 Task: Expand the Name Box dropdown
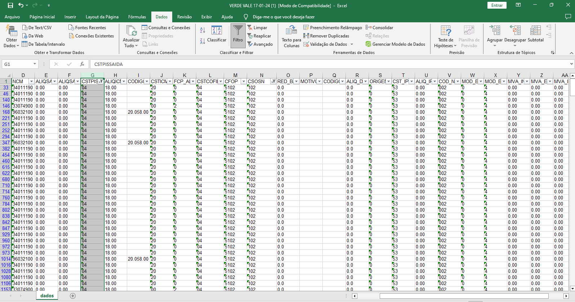click(35, 64)
